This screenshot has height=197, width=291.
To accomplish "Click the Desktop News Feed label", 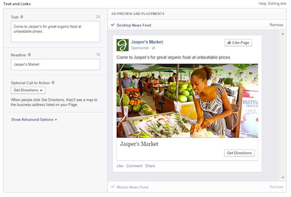I will click(134, 25).
